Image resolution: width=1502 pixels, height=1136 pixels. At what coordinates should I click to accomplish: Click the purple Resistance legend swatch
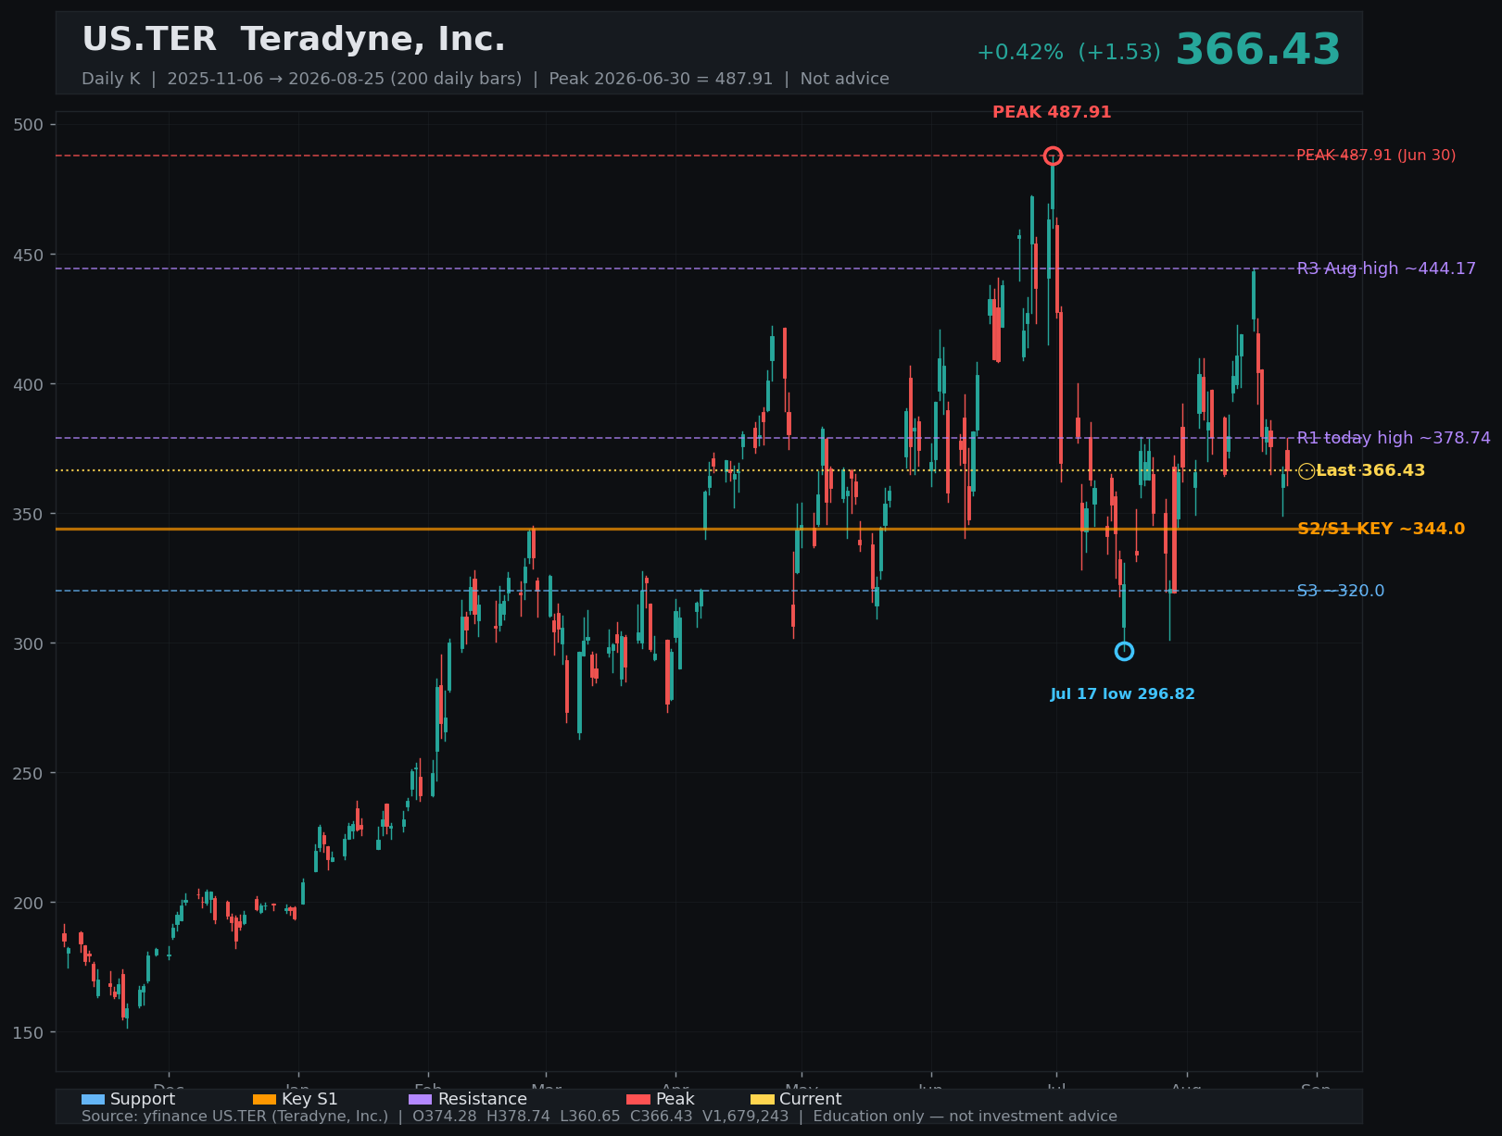[x=421, y=1099]
